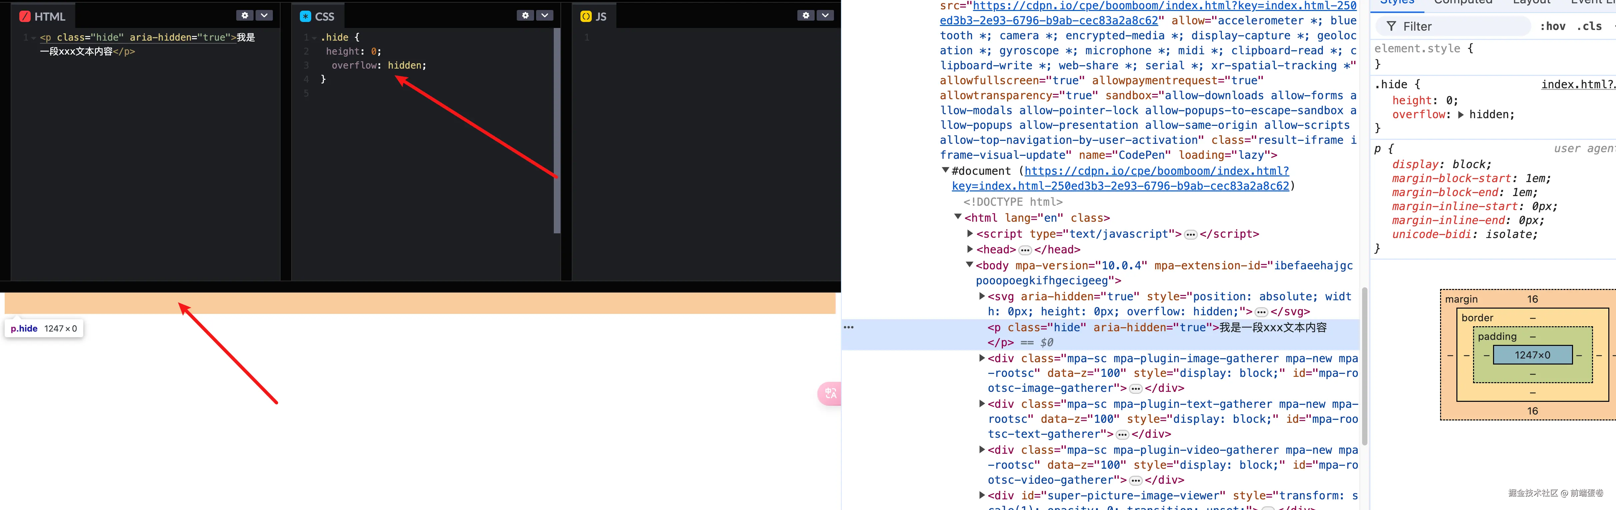Screen dimensions: 1616x510
Task: Expand the head element node
Action: tap(970, 249)
